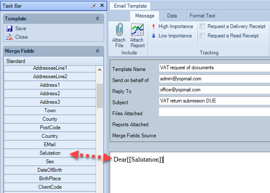Screen dimensions: 270x193
Task: Set Low Importance blue arrow icon
Action: [153, 36]
